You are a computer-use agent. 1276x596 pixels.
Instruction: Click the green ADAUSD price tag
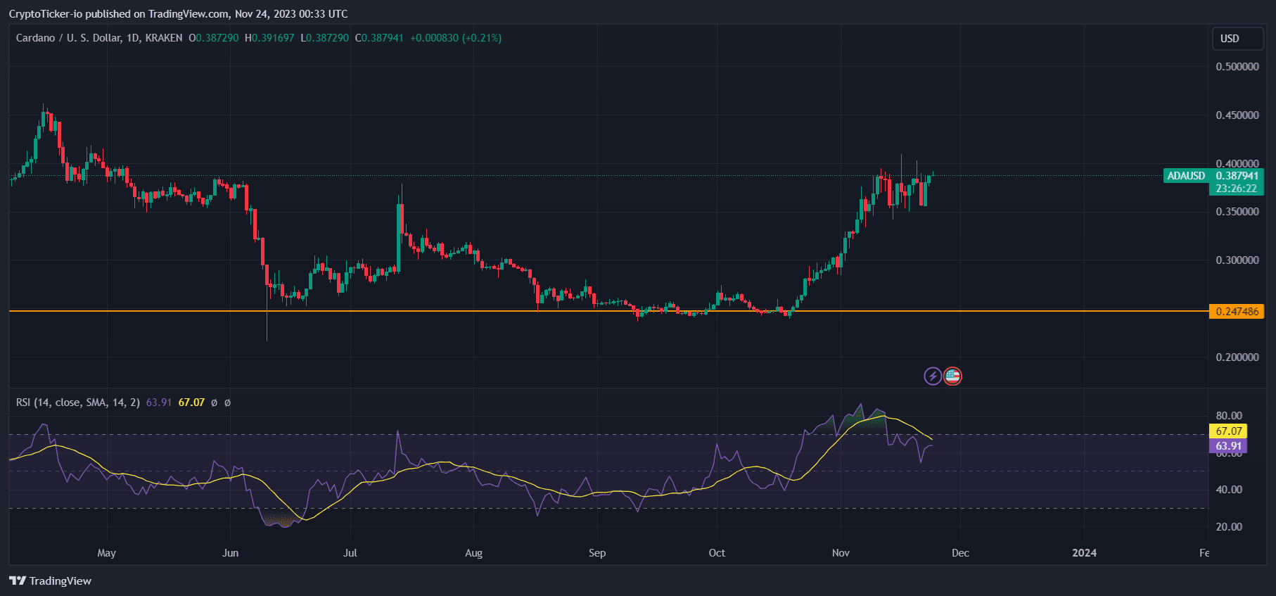(1186, 176)
